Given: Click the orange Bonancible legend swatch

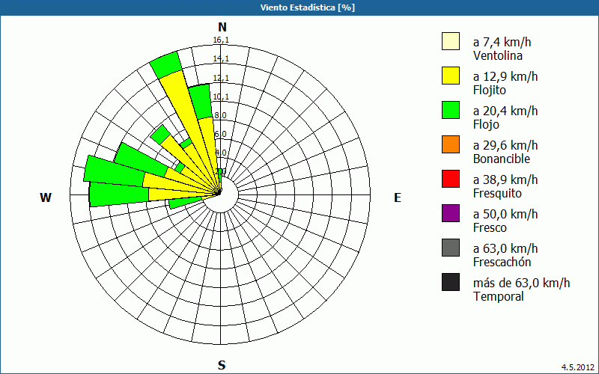Looking at the screenshot, I should (x=451, y=144).
